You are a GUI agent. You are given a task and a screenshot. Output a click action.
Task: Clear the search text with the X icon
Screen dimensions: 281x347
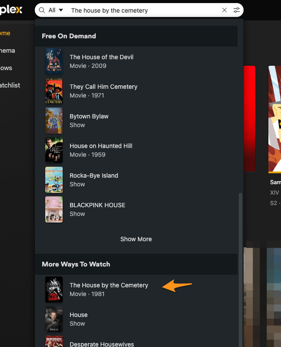[224, 10]
